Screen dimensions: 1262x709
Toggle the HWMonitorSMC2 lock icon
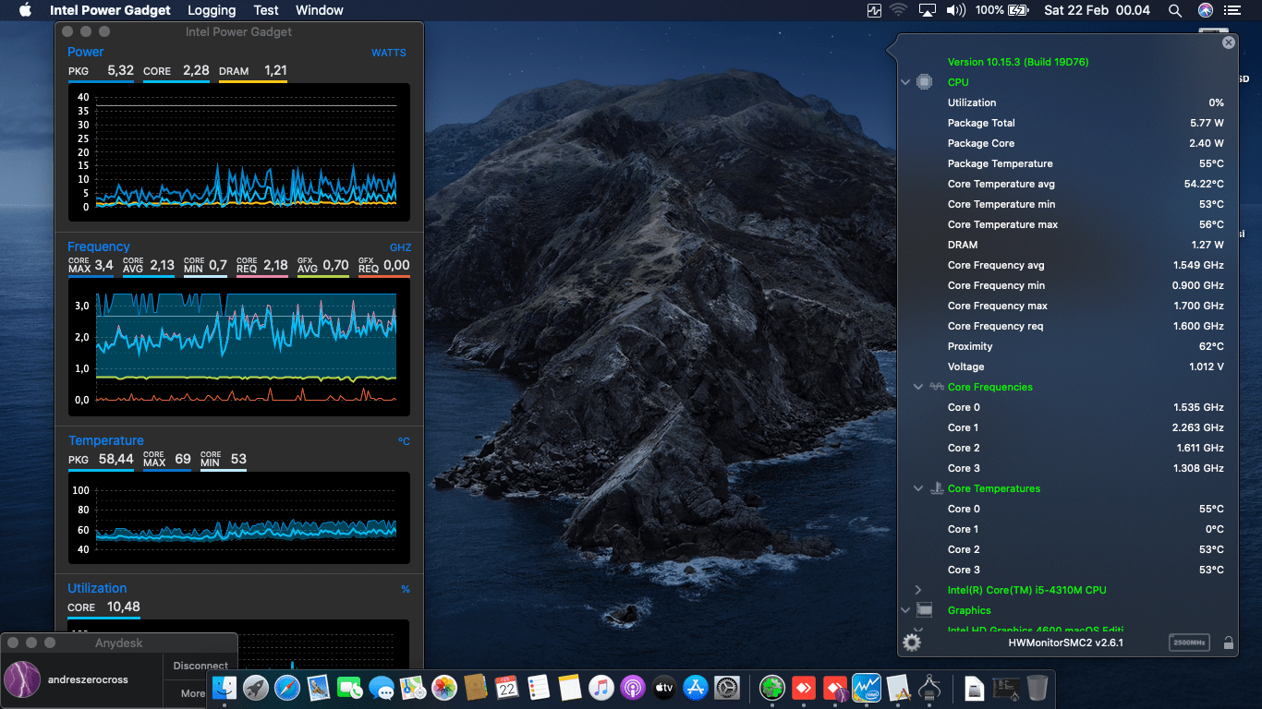point(1228,643)
